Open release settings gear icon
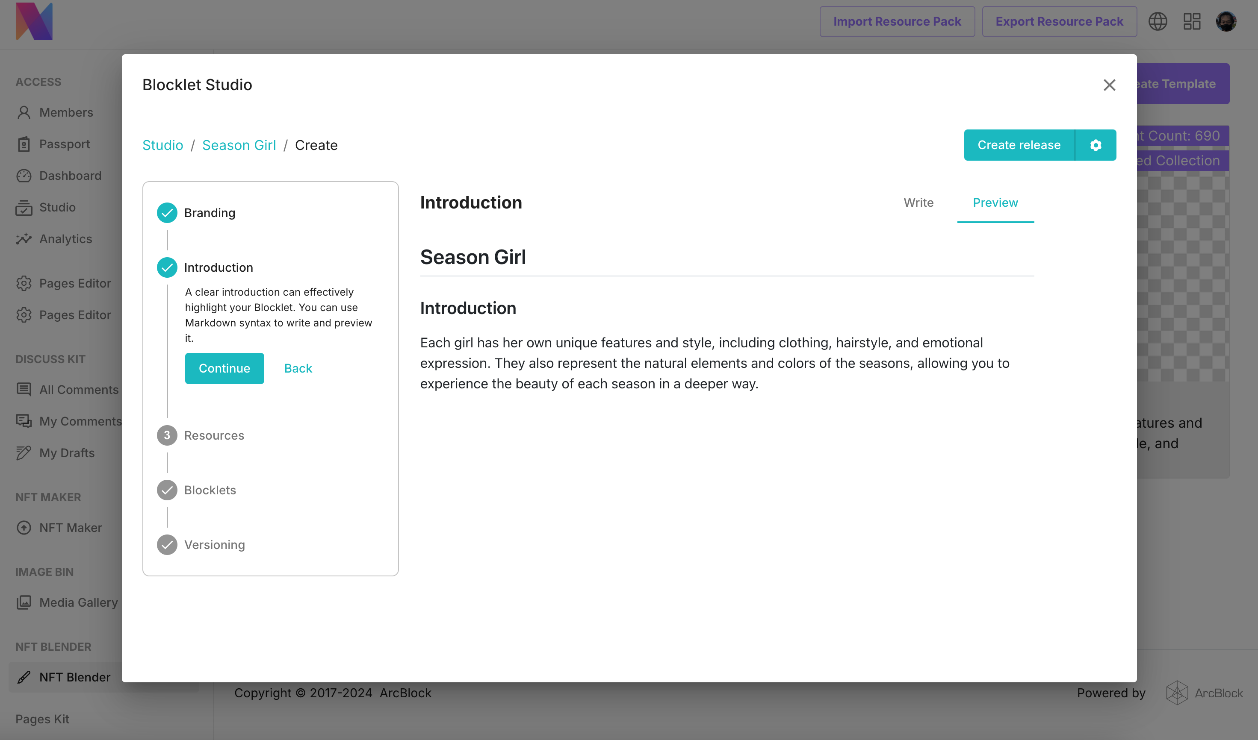This screenshot has height=740, width=1258. pos(1095,145)
